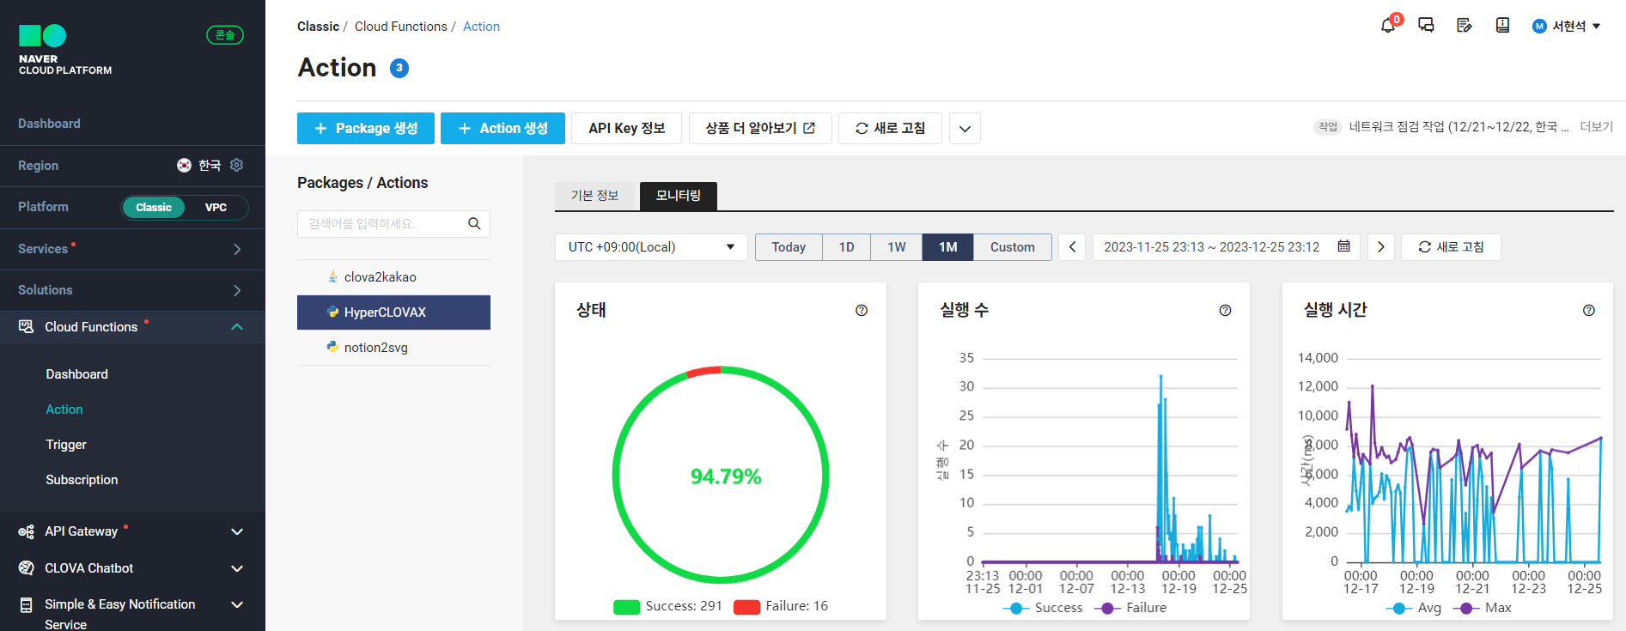Select HyperCLOVAX action
Viewport: 1626px width, 631px height.
pyautogui.click(x=393, y=312)
